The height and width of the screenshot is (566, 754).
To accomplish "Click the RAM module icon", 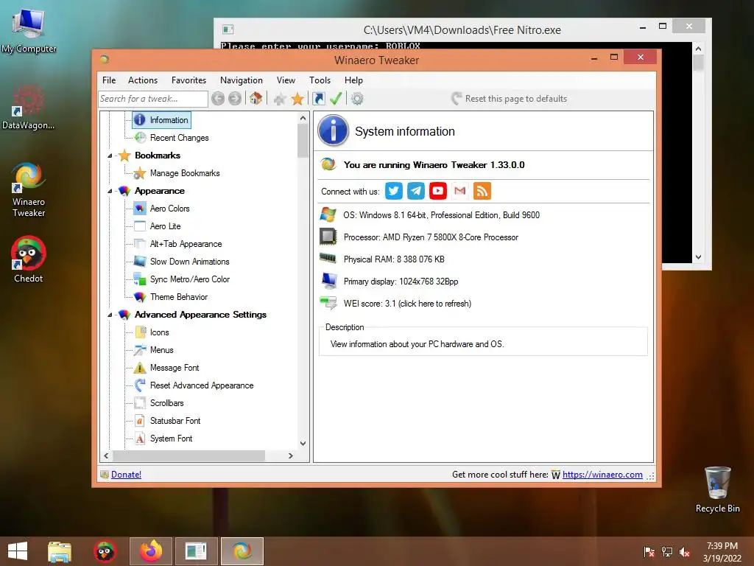I will point(328,259).
